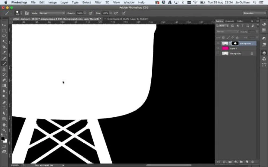
Task: Open the Paths tab
Action: (240, 21)
